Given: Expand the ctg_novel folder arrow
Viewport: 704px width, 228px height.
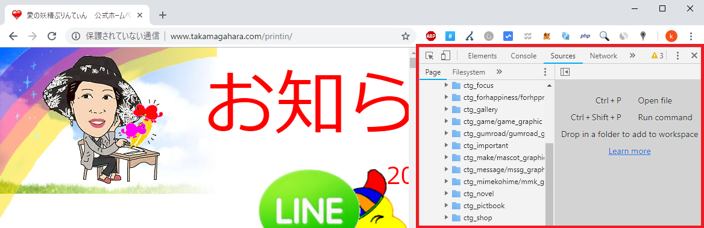Looking at the screenshot, I should [x=446, y=194].
